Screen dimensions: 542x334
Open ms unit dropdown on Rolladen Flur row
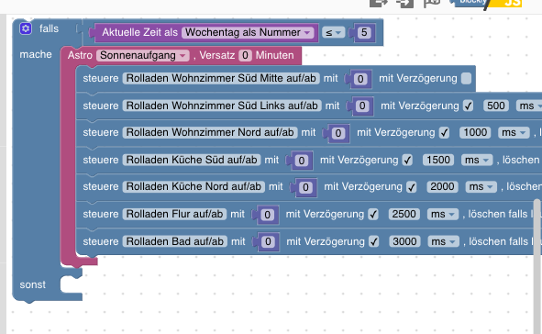coord(443,214)
